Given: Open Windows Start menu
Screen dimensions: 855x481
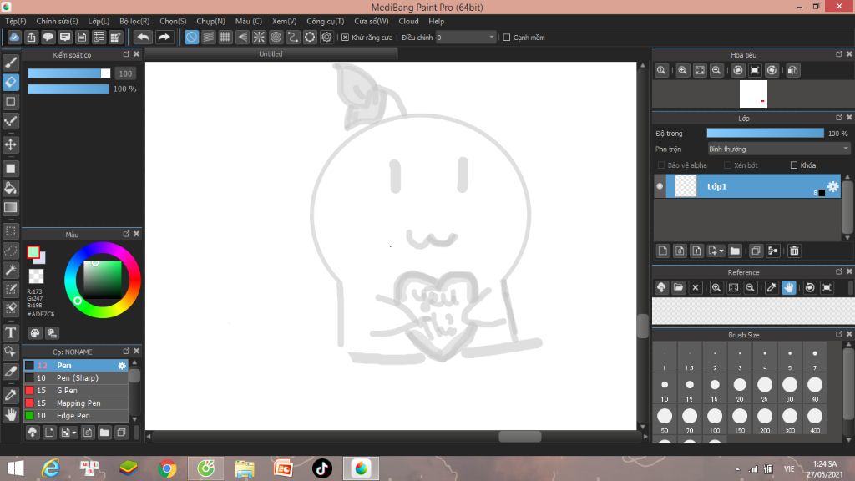Looking at the screenshot, I should pyautogui.click(x=16, y=468).
